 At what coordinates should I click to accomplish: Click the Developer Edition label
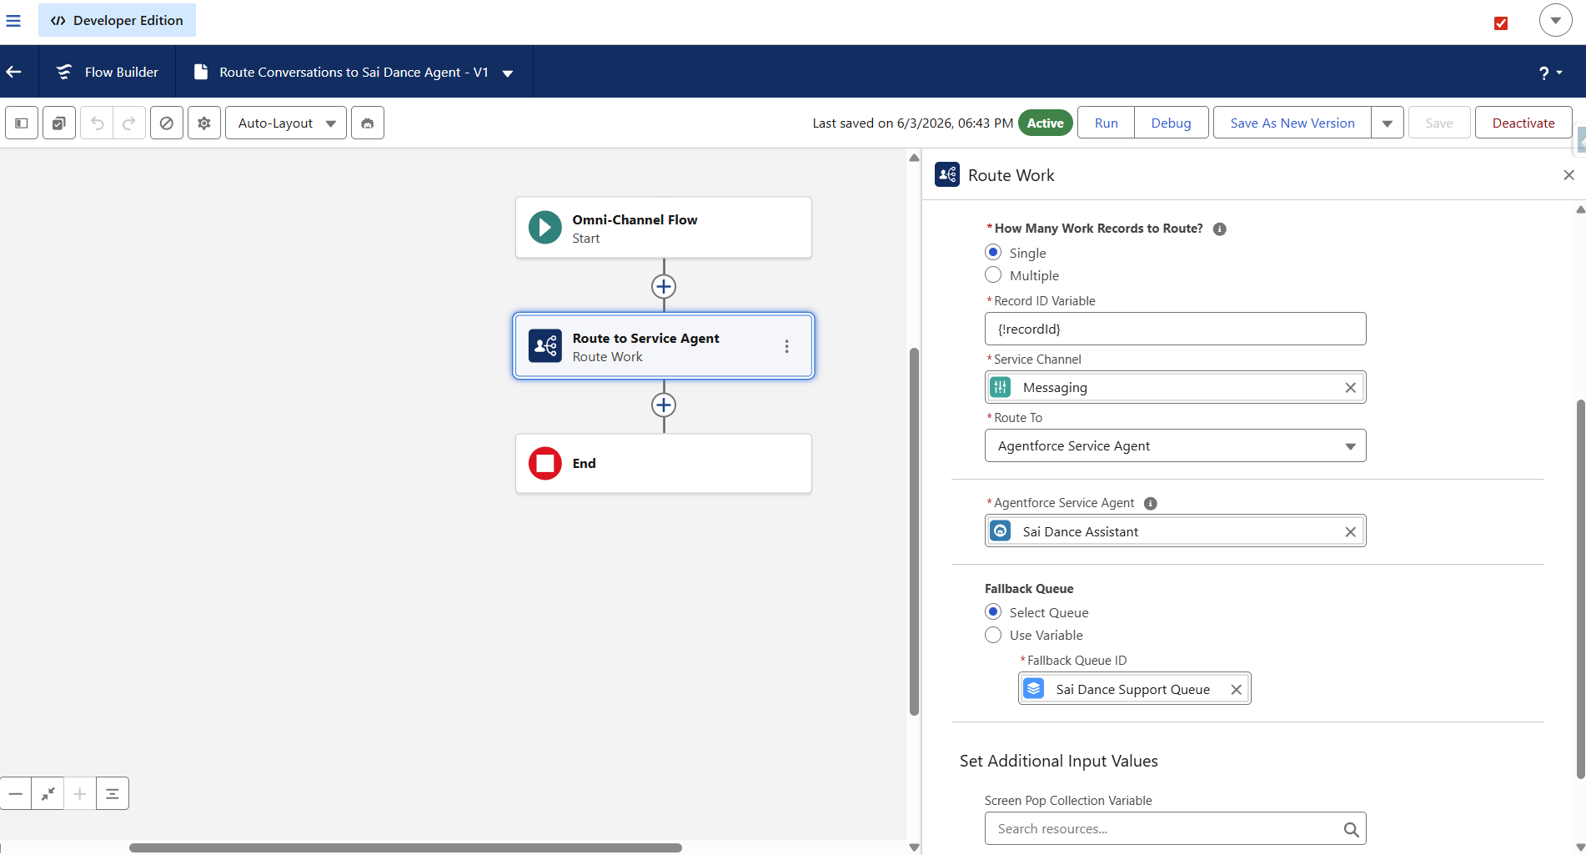pyautogui.click(x=117, y=20)
